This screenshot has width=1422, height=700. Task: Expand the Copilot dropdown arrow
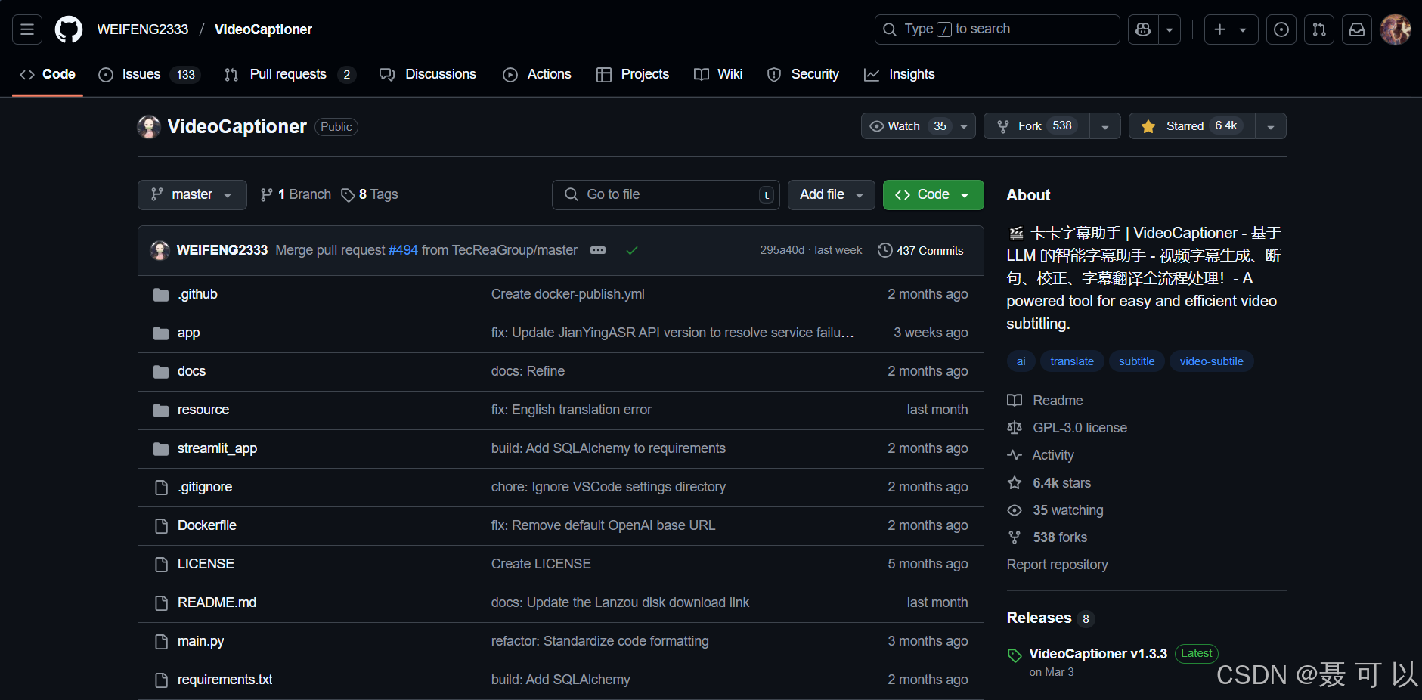pyautogui.click(x=1170, y=29)
